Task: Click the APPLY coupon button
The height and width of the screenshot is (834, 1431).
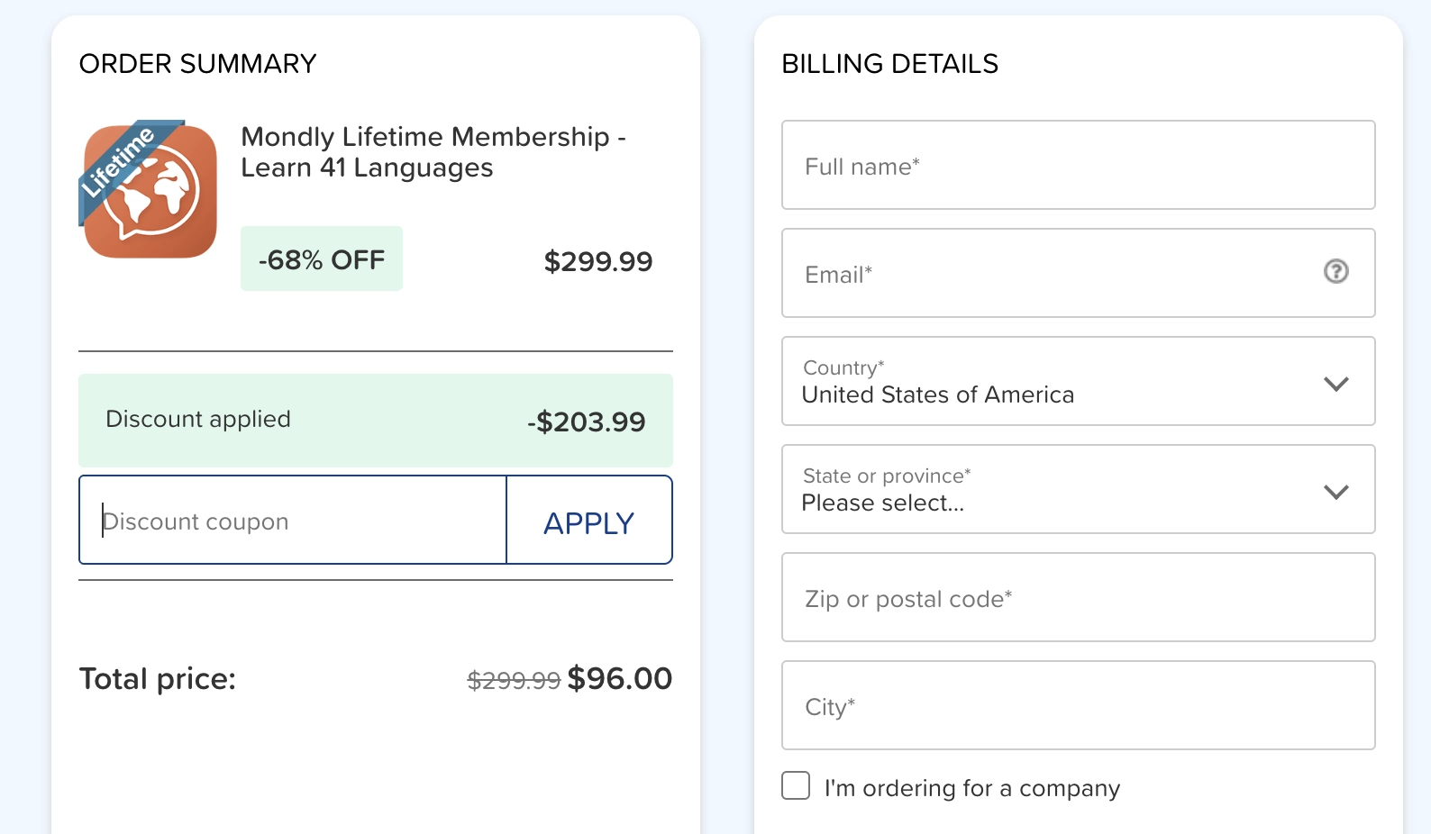Action: (589, 521)
